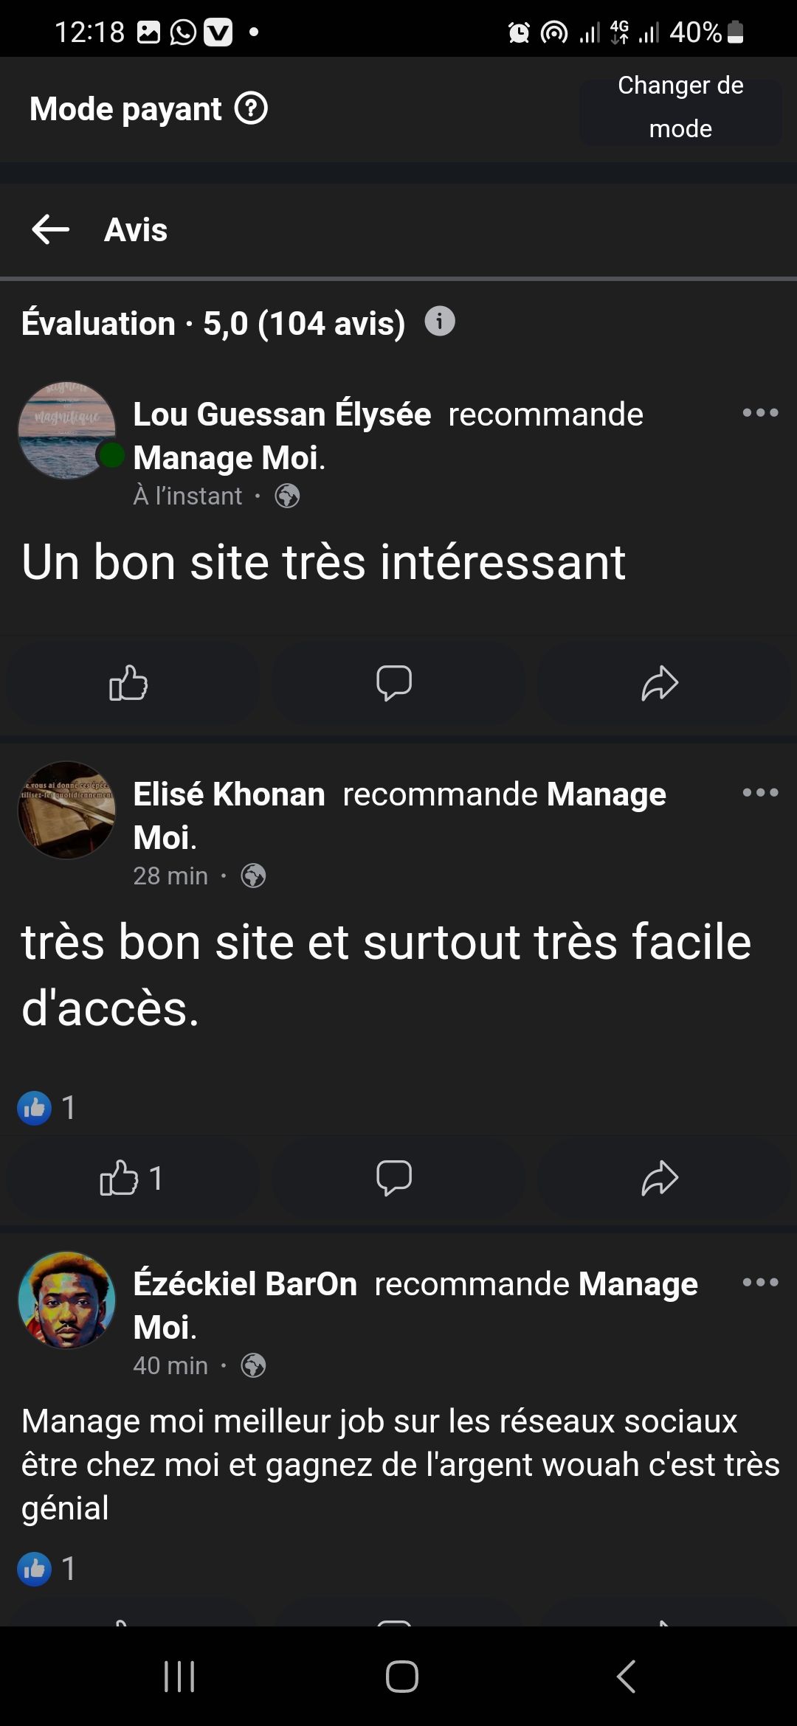Comment on Lou Guessan Élysée's review
This screenshot has width=797, height=1726.
394,683
